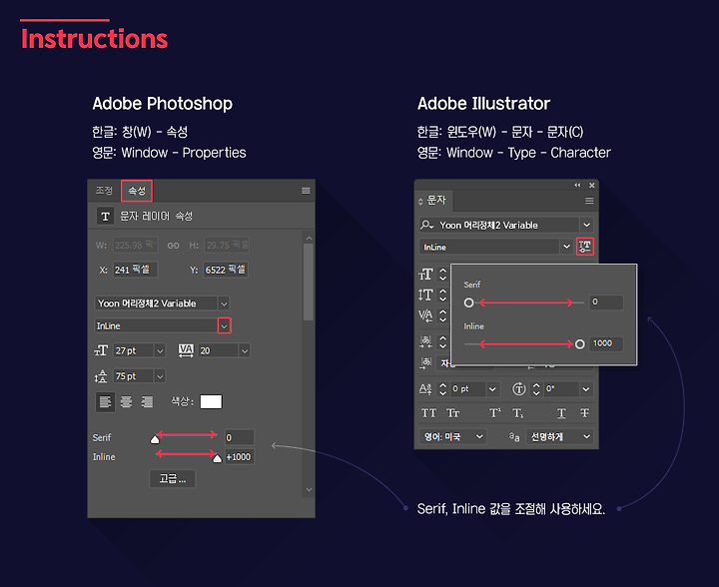
Task: Click the character rotation stepper arrows
Action: [536, 389]
